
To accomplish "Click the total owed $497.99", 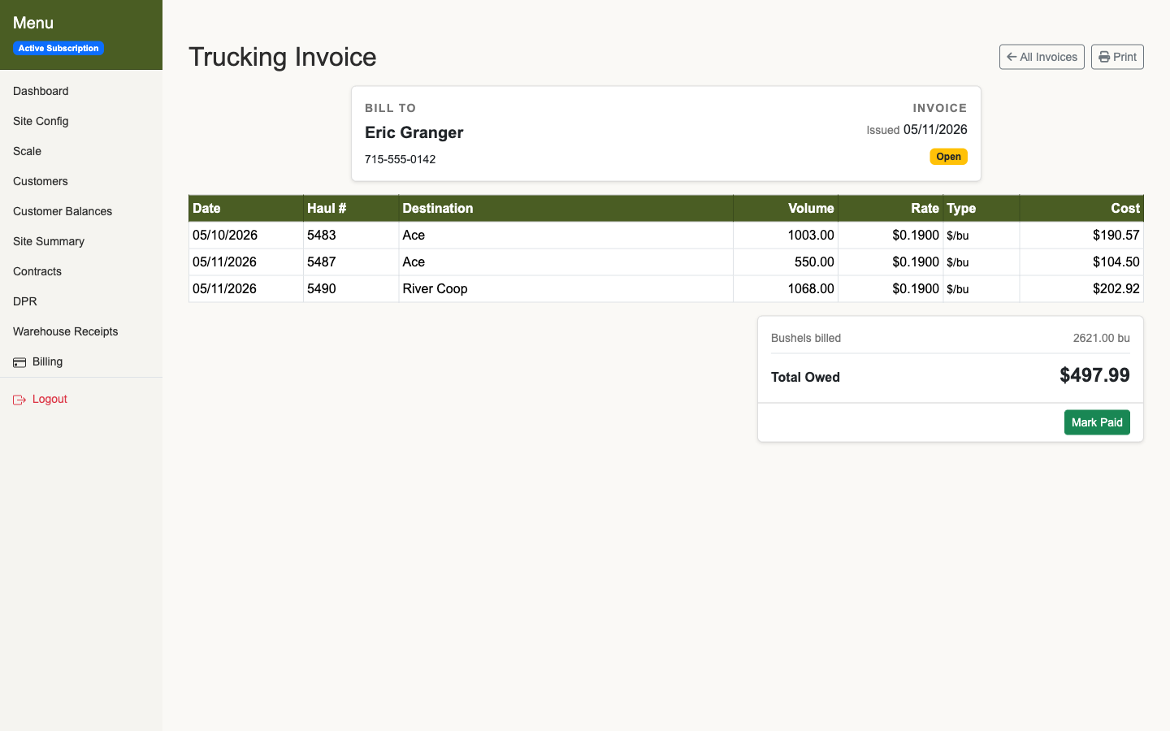I will [x=1094, y=375].
